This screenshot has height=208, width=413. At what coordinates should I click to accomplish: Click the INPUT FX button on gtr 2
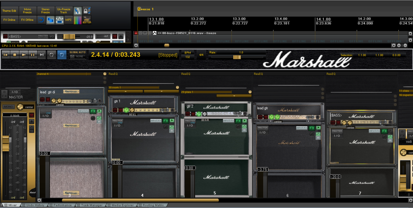[x=228, y=121]
